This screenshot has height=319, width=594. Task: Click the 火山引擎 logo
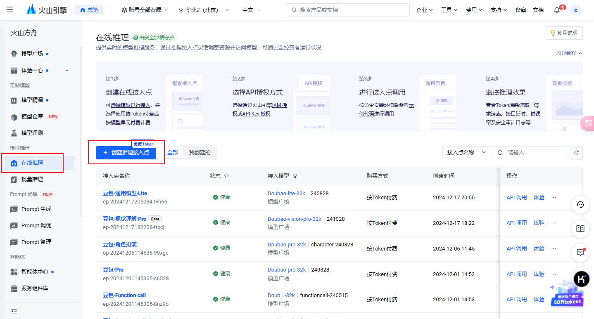click(x=47, y=9)
